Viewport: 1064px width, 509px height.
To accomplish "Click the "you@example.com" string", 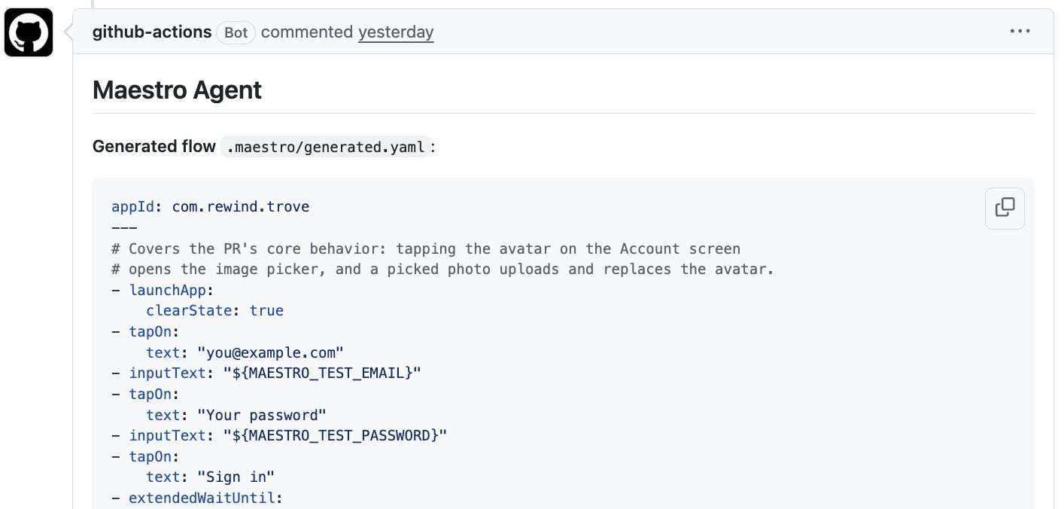I will click(271, 352).
